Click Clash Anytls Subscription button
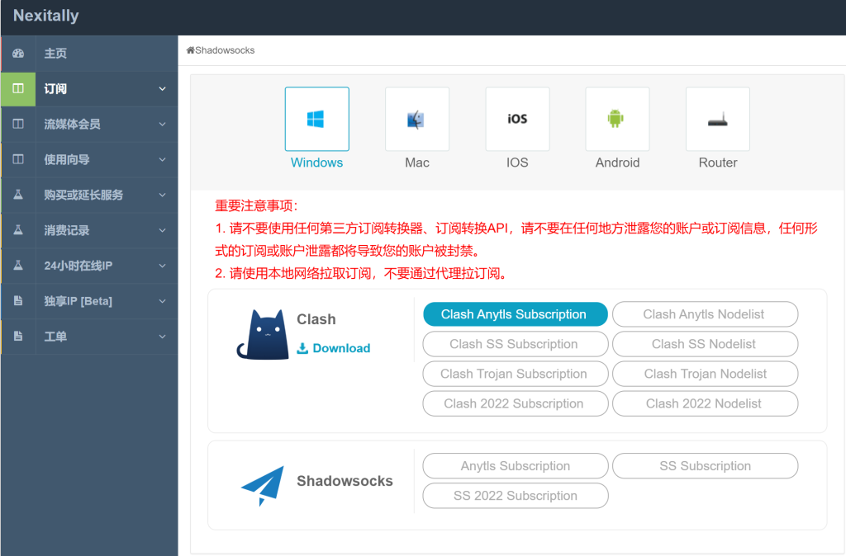The width and height of the screenshot is (846, 556). click(x=516, y=314)
